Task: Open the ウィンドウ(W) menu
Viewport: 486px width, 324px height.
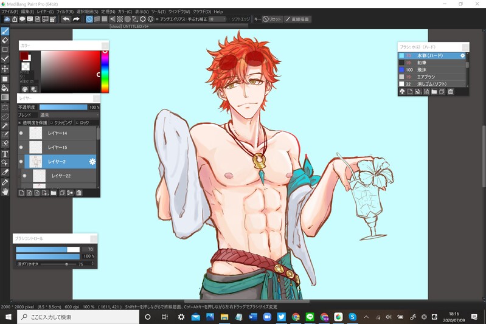Action: (x=179, y=12)
